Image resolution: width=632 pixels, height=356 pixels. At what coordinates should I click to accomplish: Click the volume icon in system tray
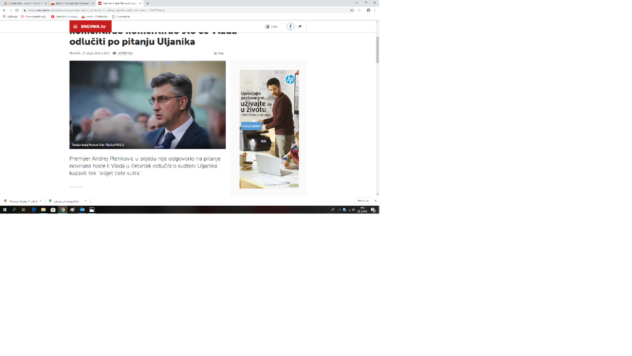(x=354, y=210)
